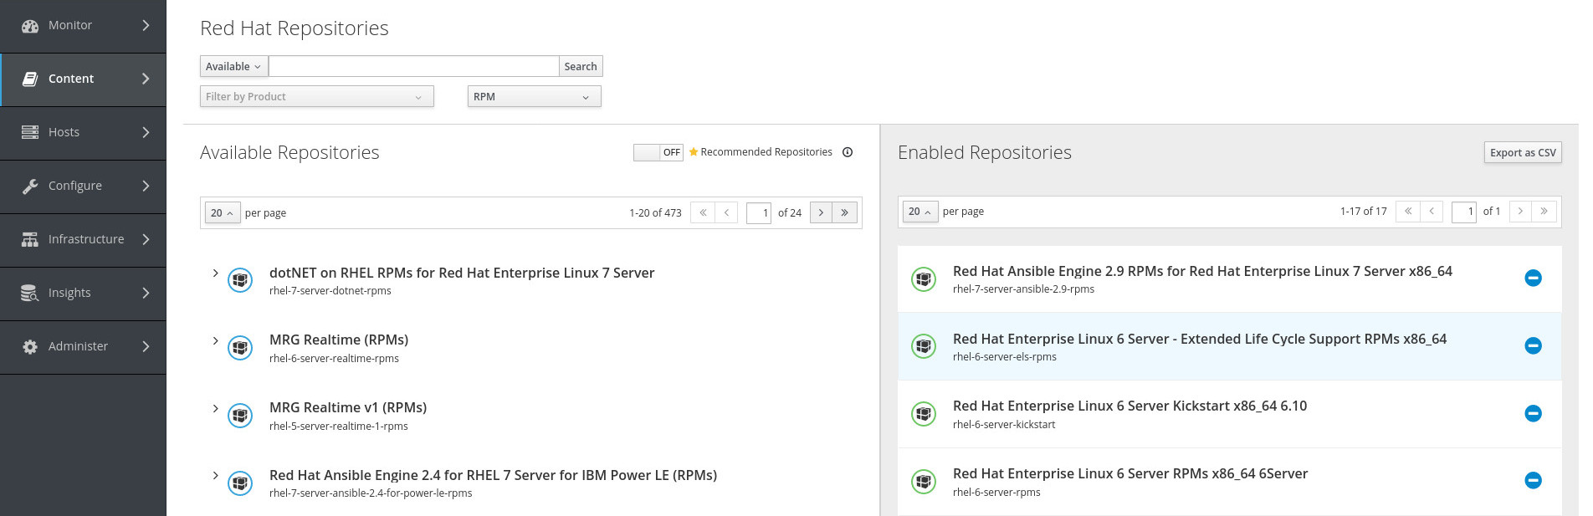
Task: Open the Filter by Product dropdown
Action: [316, 97]
